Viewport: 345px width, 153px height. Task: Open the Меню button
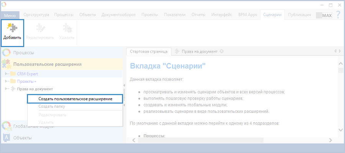click(x=10, y=15)
